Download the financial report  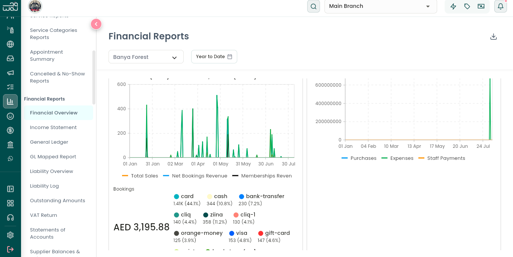(493, 36)
